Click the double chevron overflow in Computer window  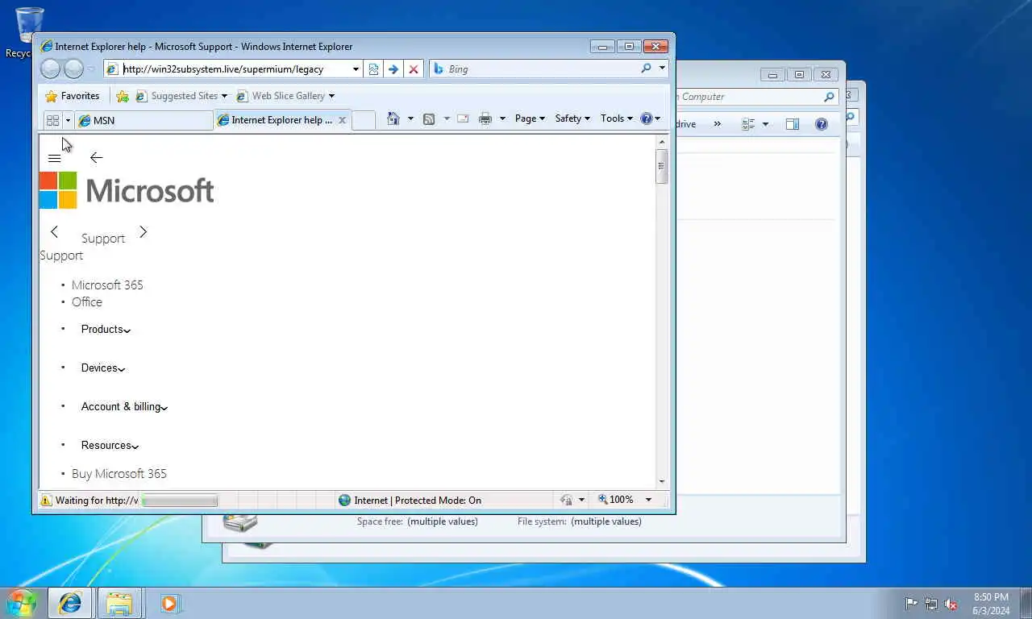click(x=716, y=124)
